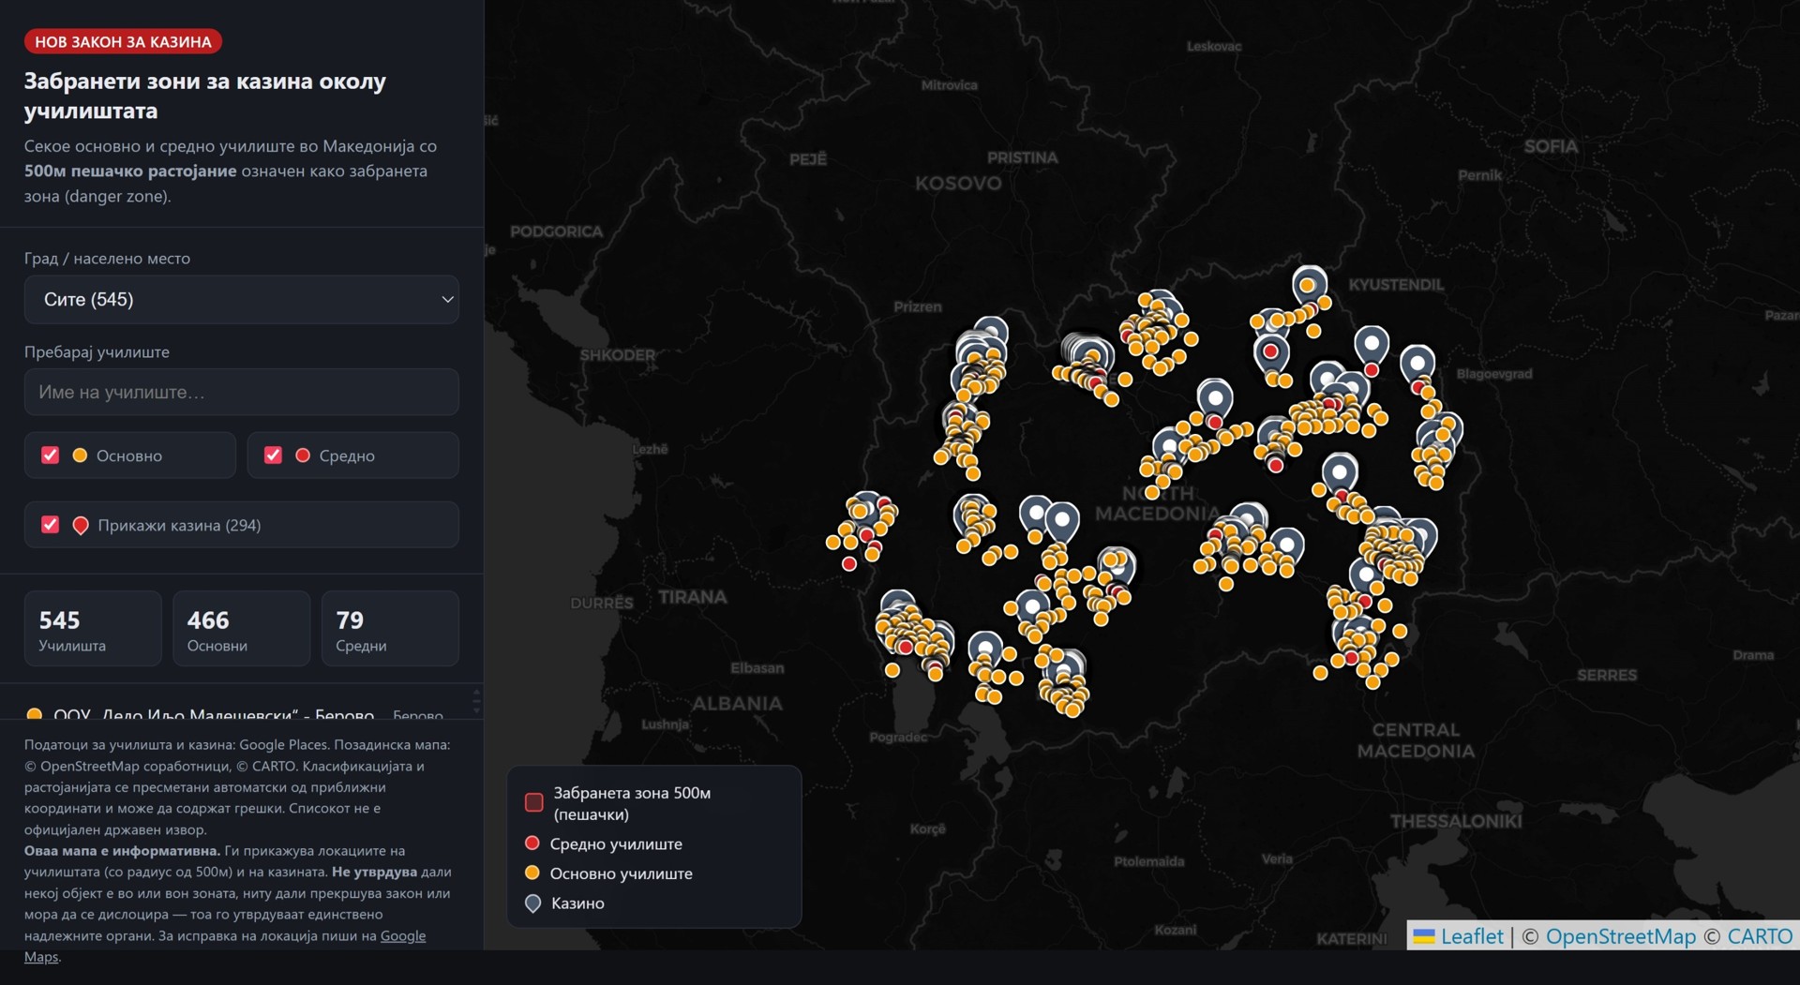
Task: Click the casino marker icon in legend
Action: point(532,903)
